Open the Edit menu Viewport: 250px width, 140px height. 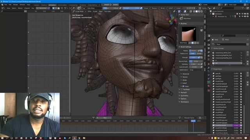click(x=10, y=5)
